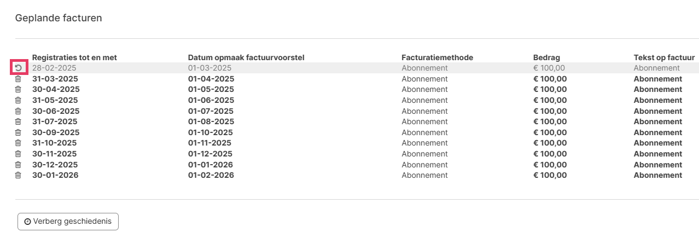Delete the invoice with registrations until 30-04-2025
Screen dimensions: 699x238
point(18,89)
